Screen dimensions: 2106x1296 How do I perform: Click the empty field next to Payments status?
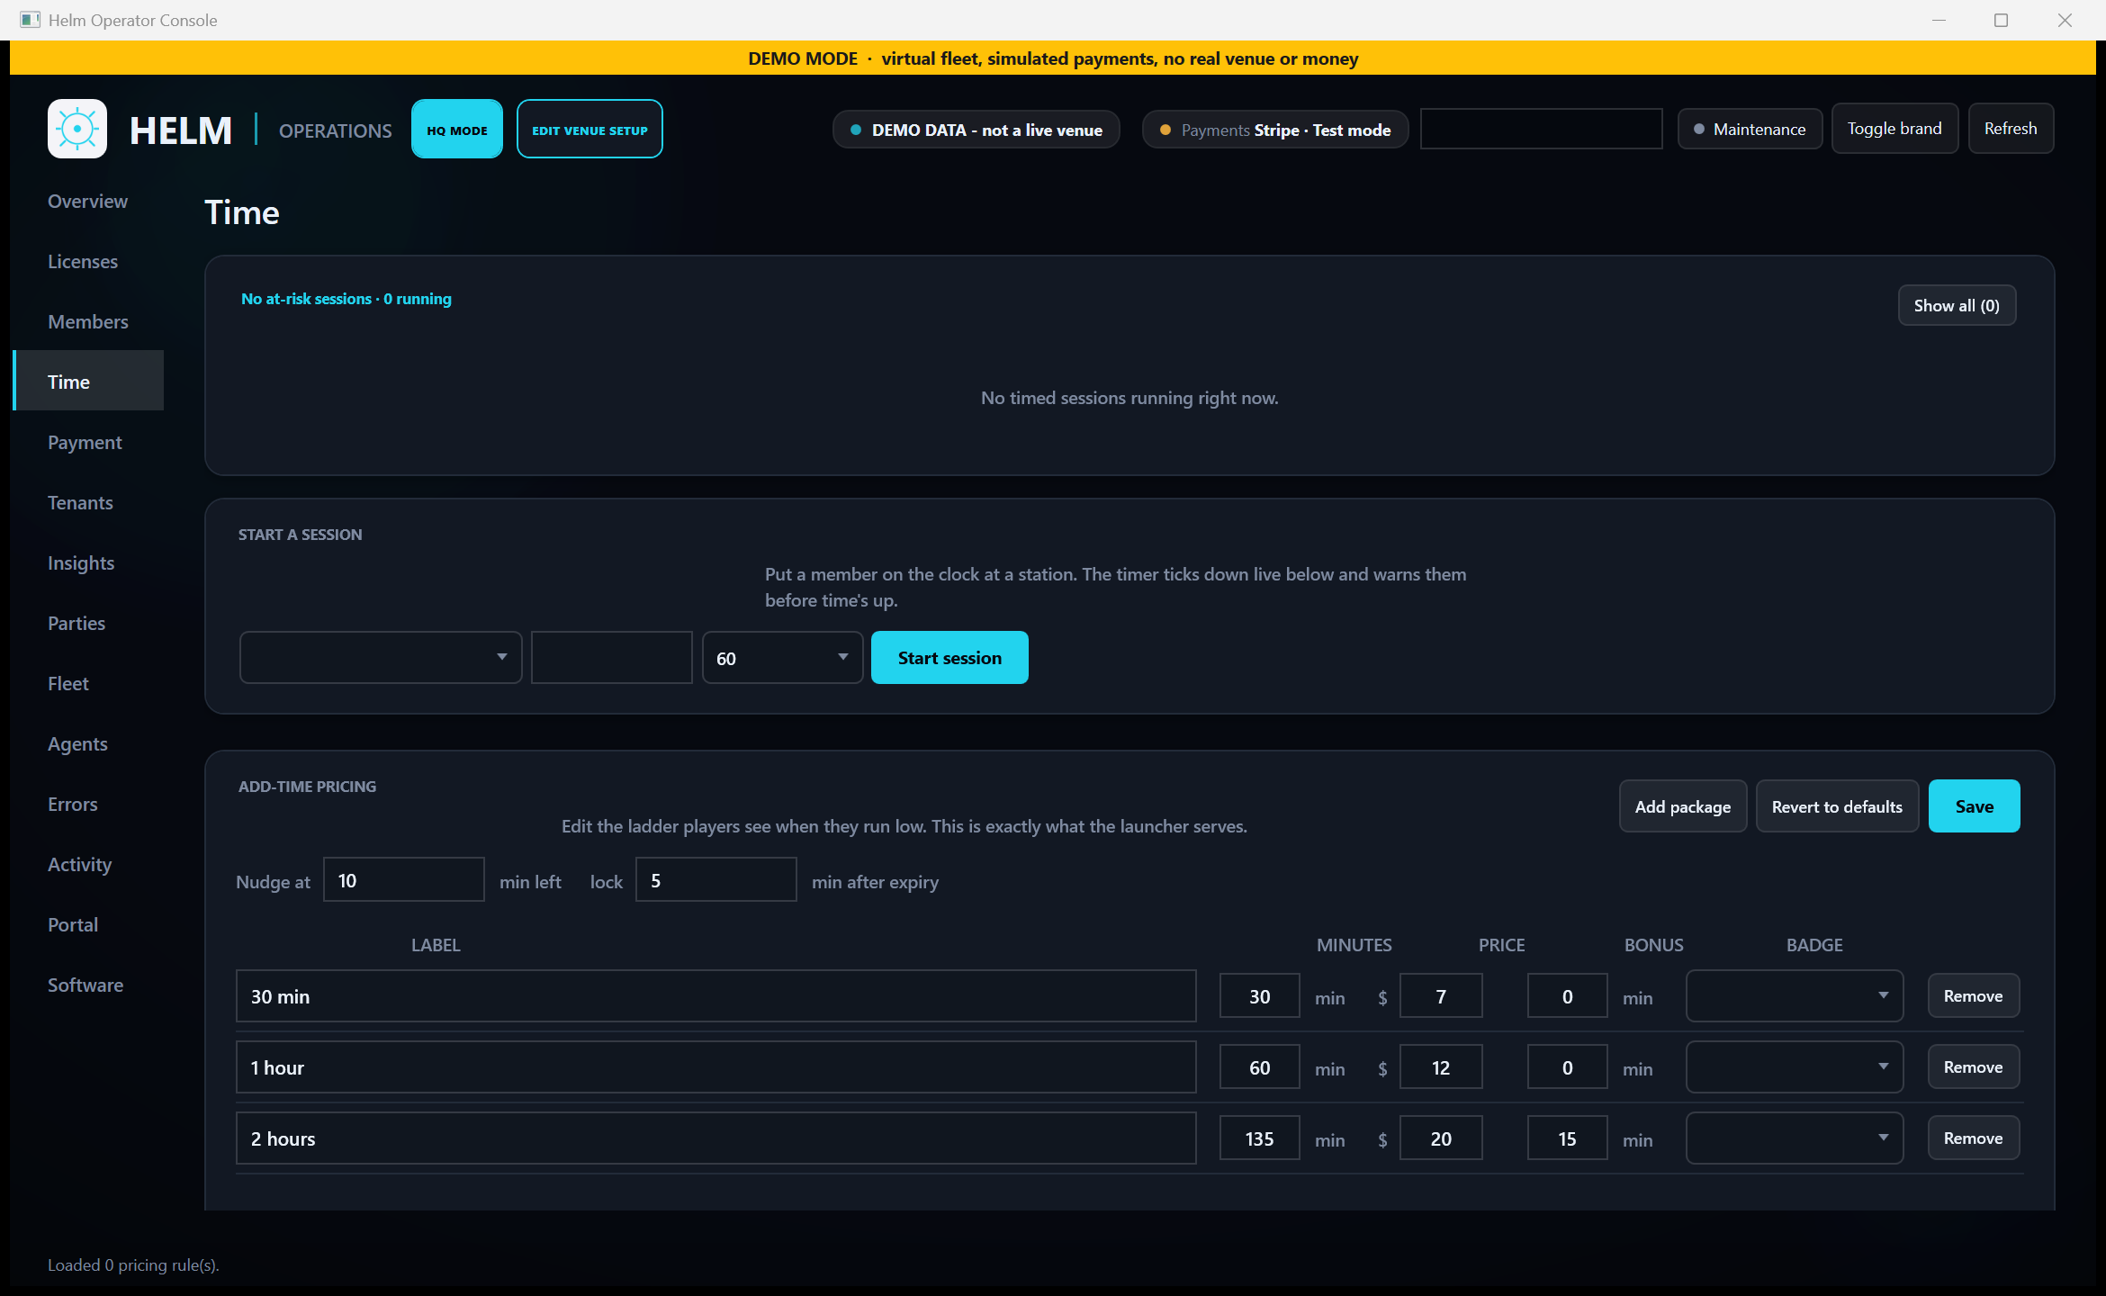1541,129
